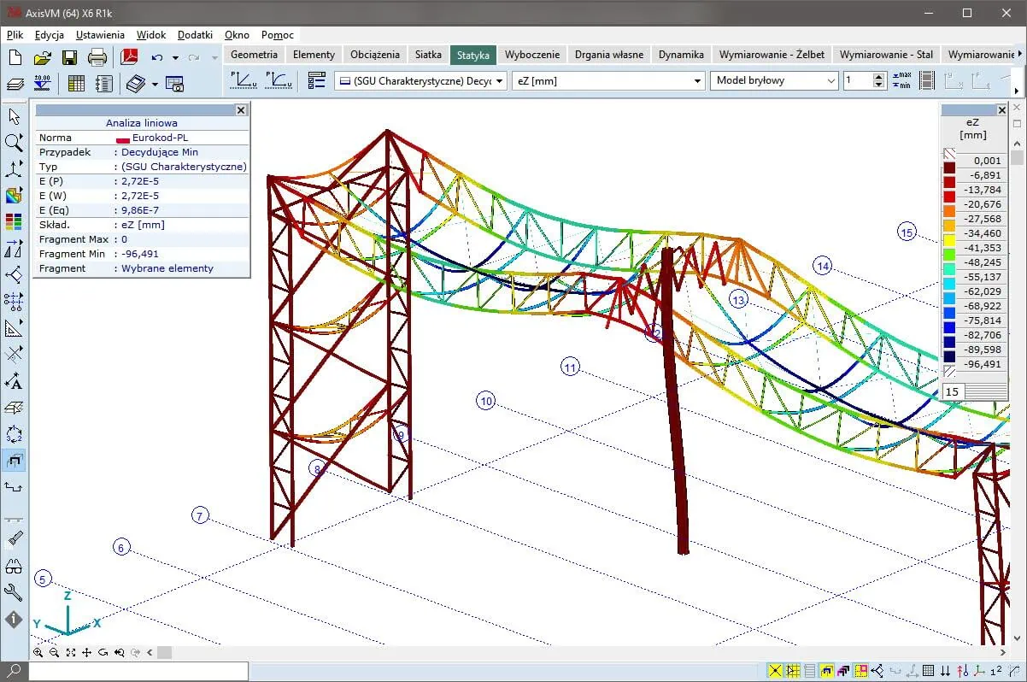Click the linear static analysis icon

pos(244,80)
